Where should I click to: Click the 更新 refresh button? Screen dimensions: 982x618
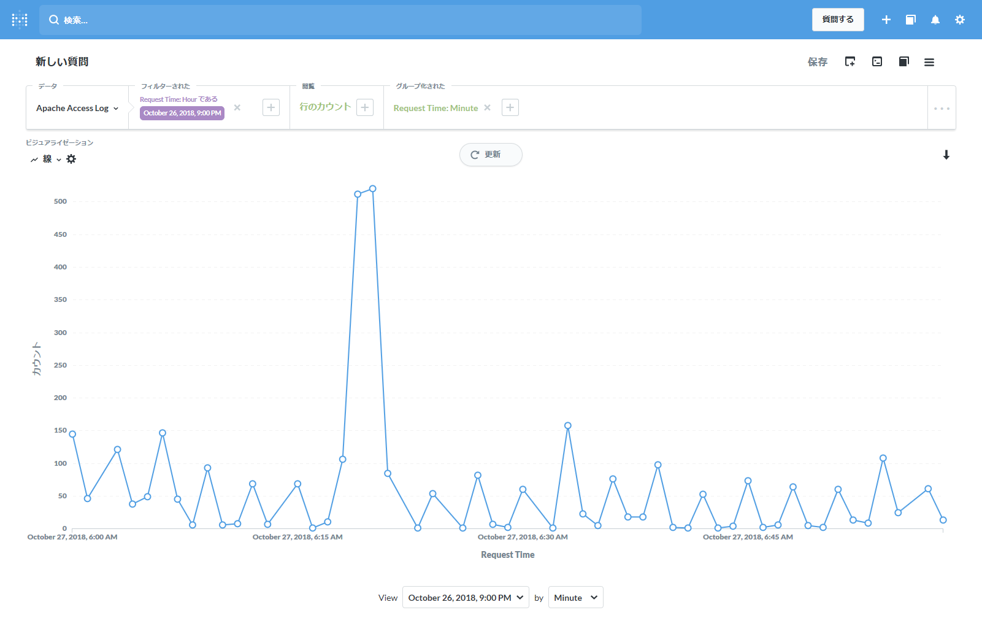click(x=491, y=155)
